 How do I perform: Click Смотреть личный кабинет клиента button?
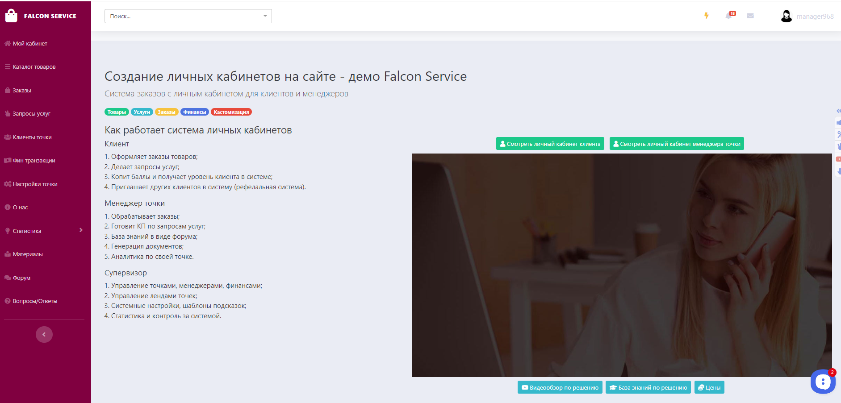[x=550, y=144]
